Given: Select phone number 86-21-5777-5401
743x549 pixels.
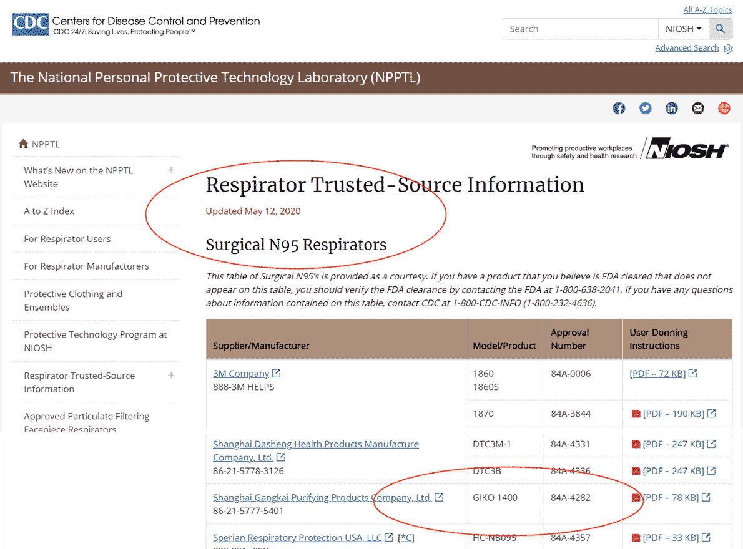Looking at the screenshot, I should [x=248, y=511].
